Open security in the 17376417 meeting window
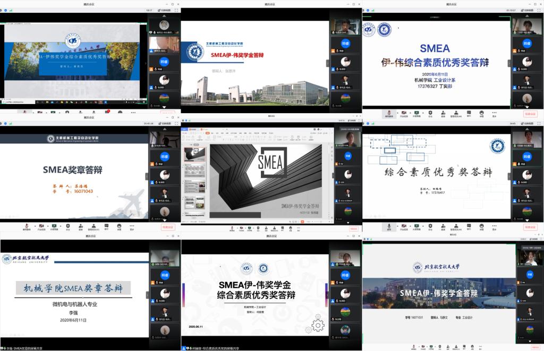This screenshot has width=544, height=351. (430, 227)
